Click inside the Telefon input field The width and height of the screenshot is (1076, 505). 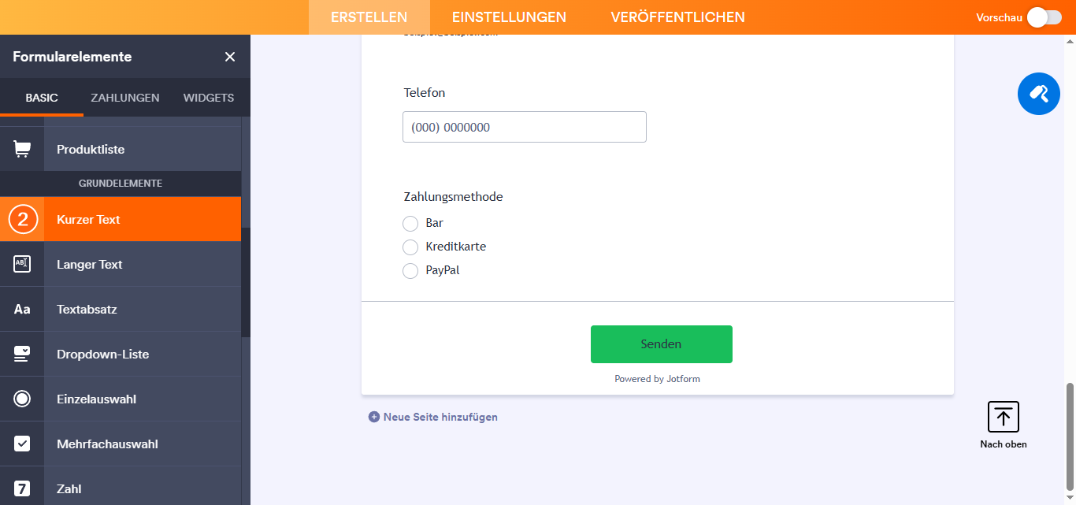pos(524,126)
